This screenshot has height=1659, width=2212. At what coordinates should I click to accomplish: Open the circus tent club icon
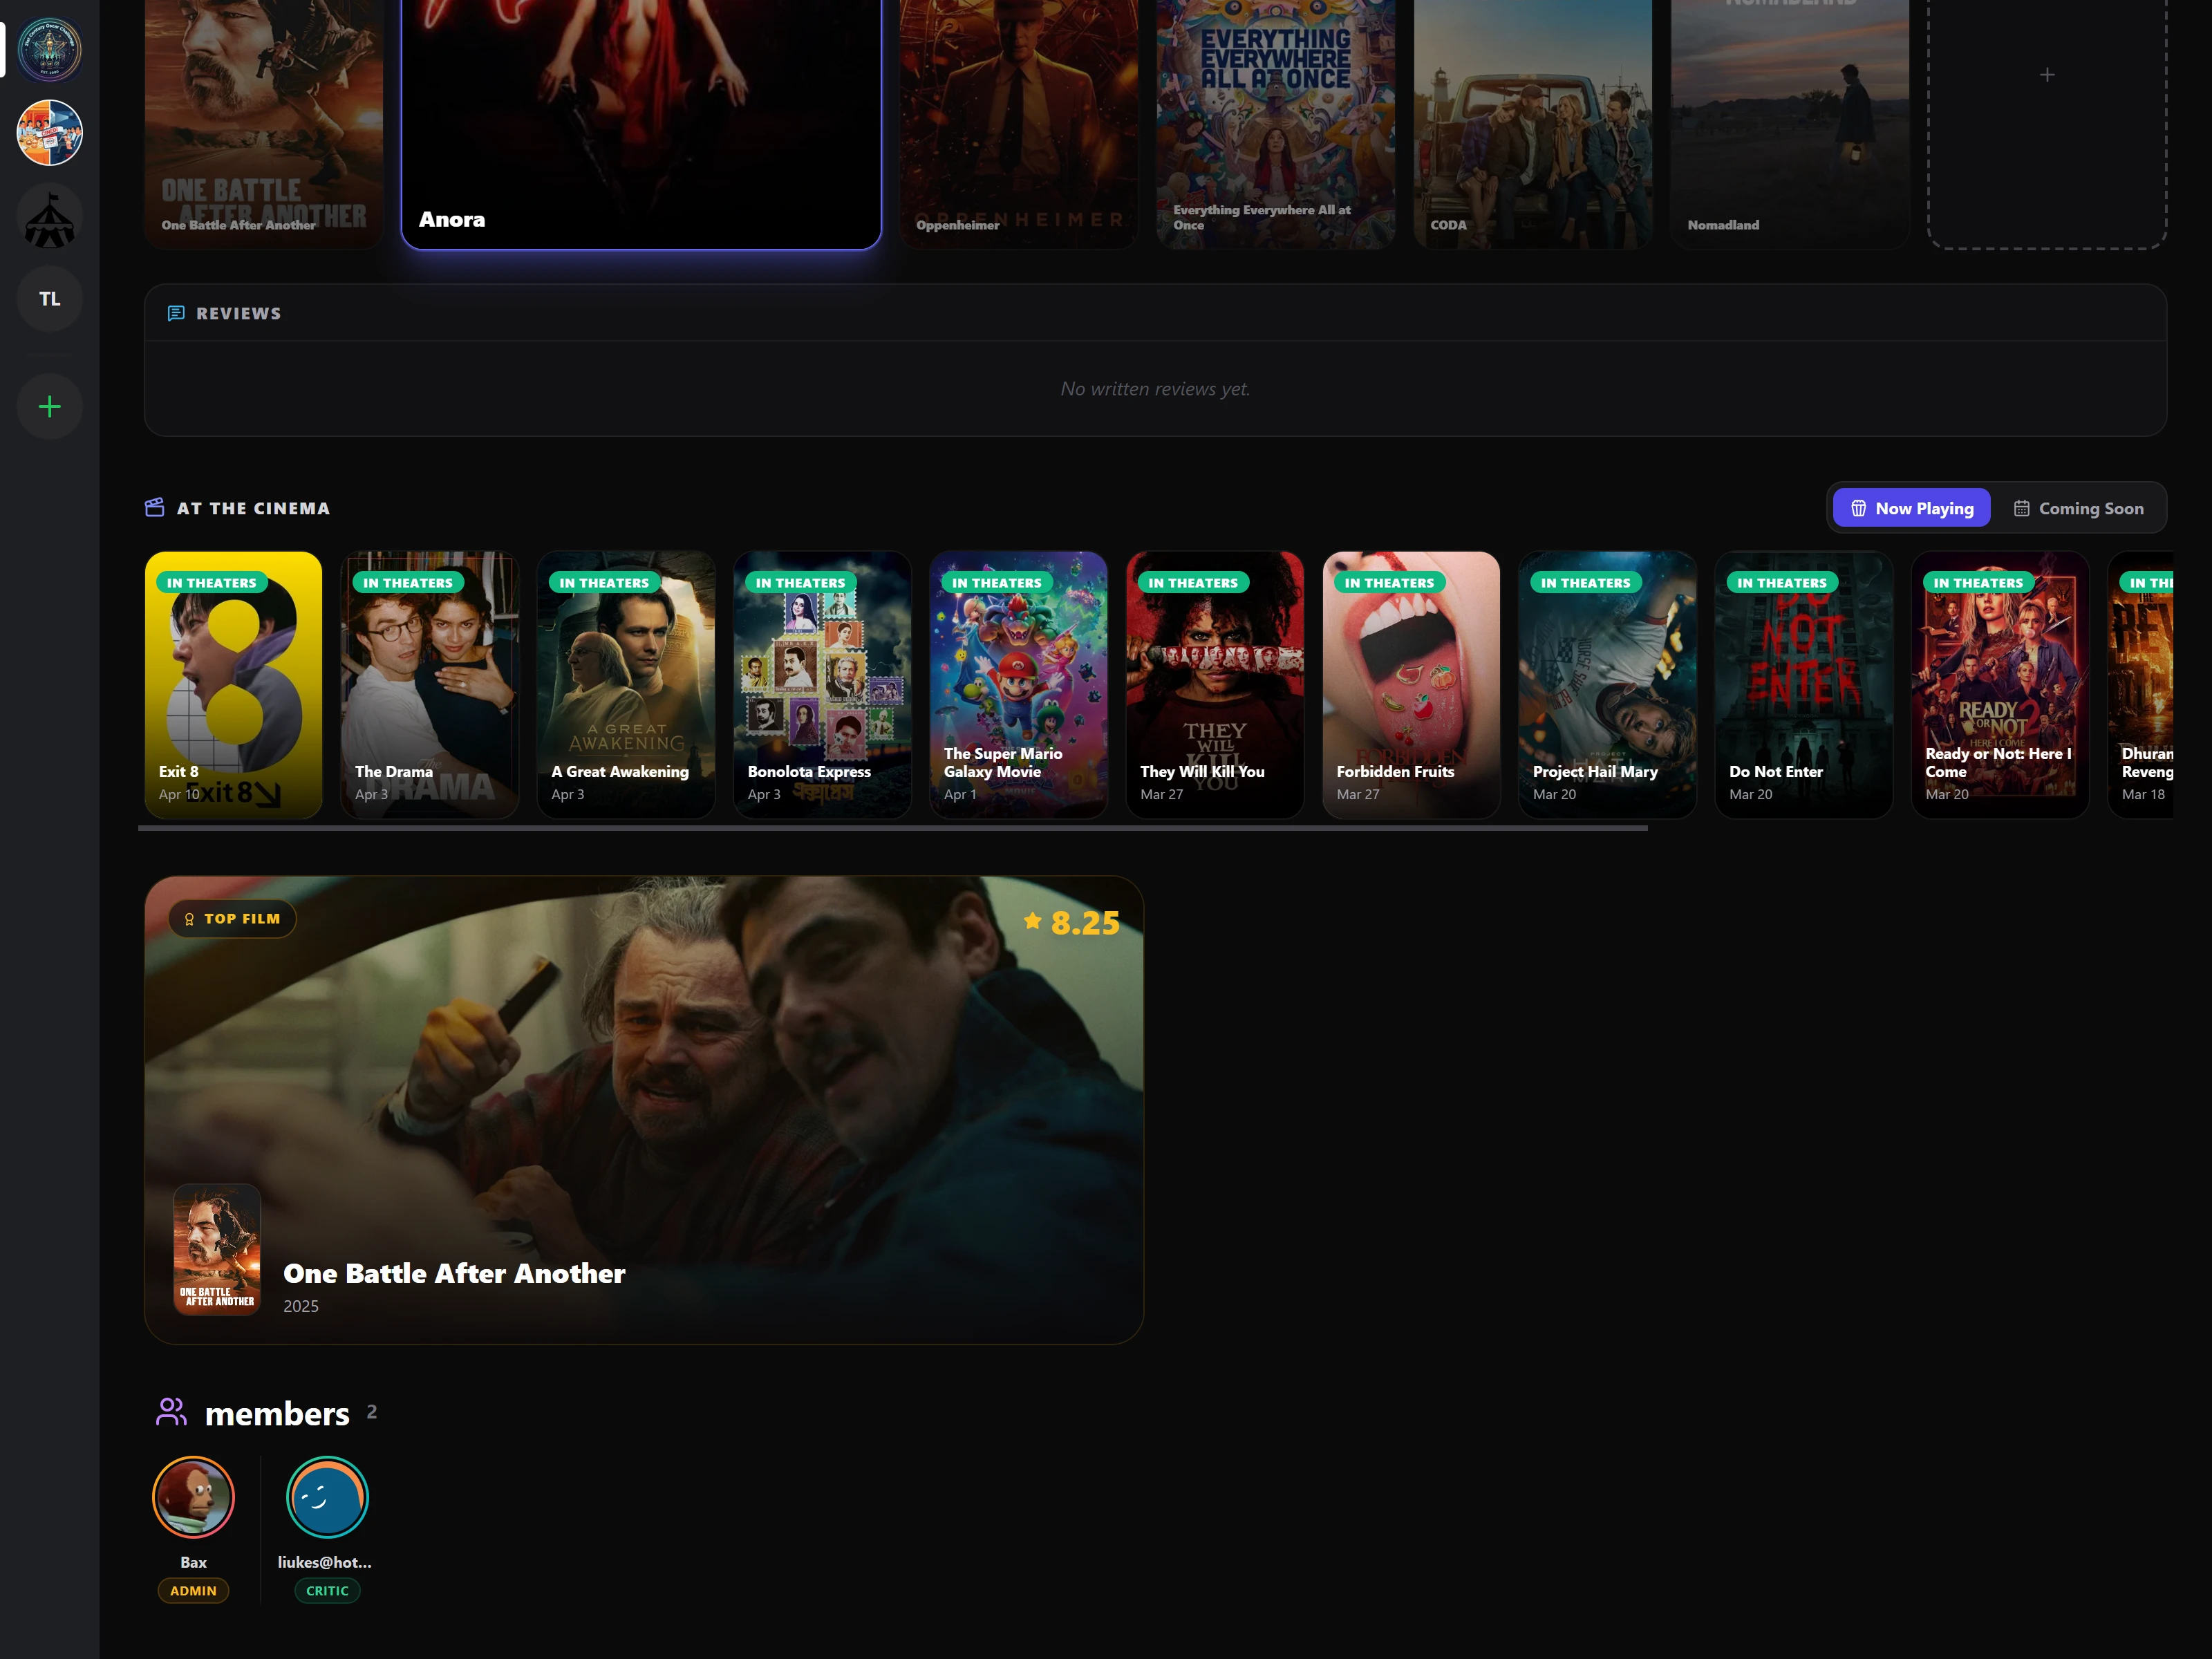49,217
